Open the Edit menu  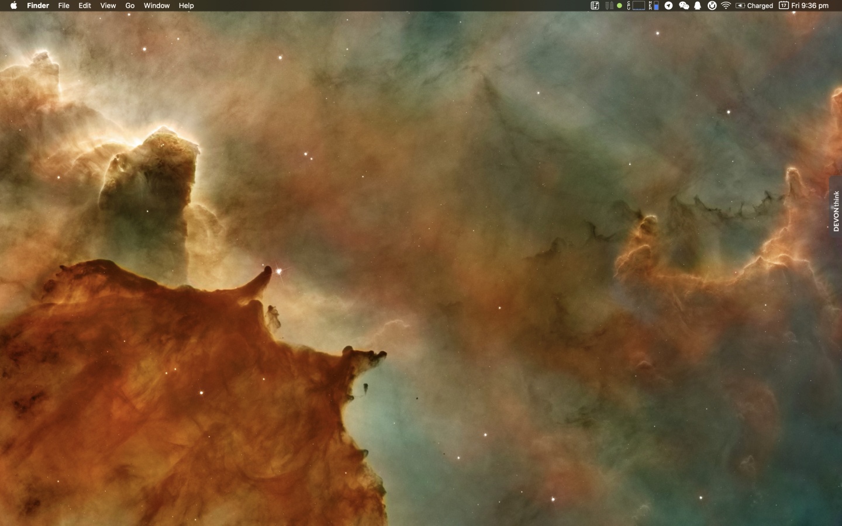pos(85,5)
